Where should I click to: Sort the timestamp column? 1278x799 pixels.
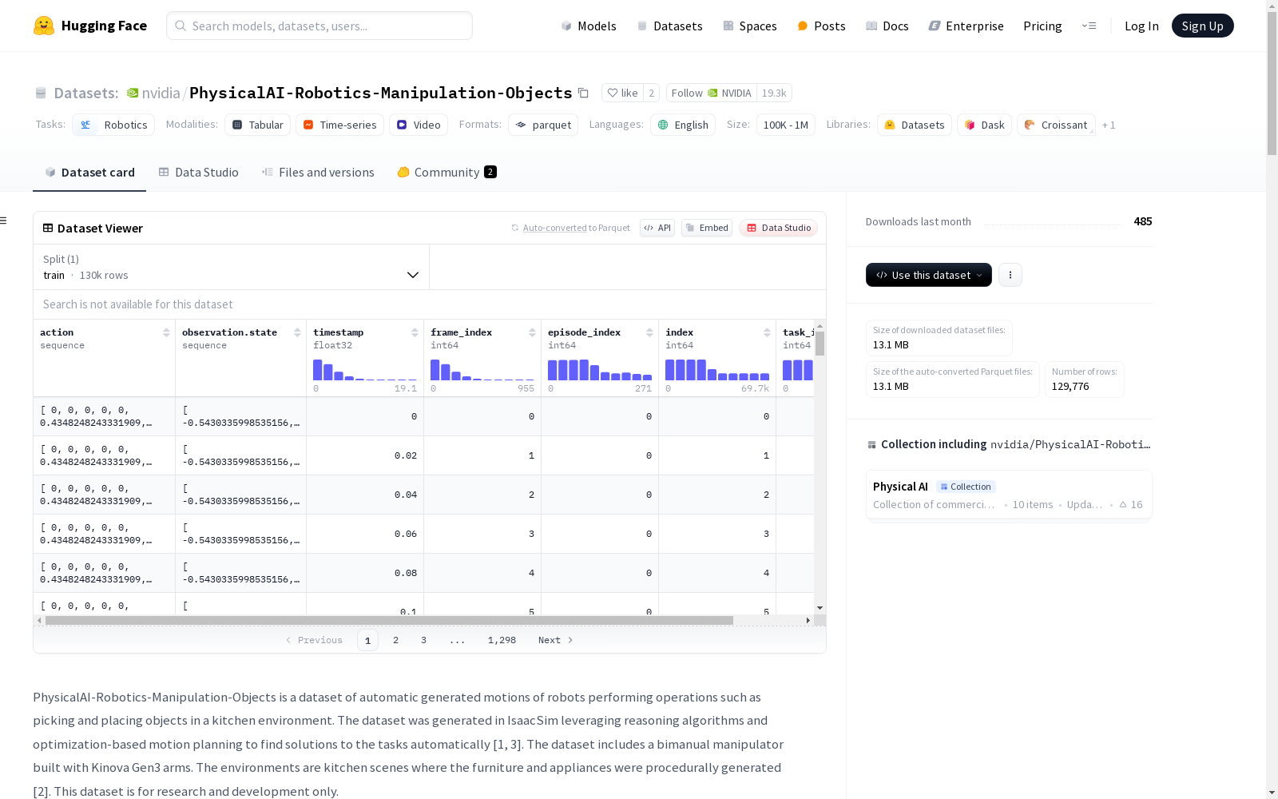tap(415, 332)
